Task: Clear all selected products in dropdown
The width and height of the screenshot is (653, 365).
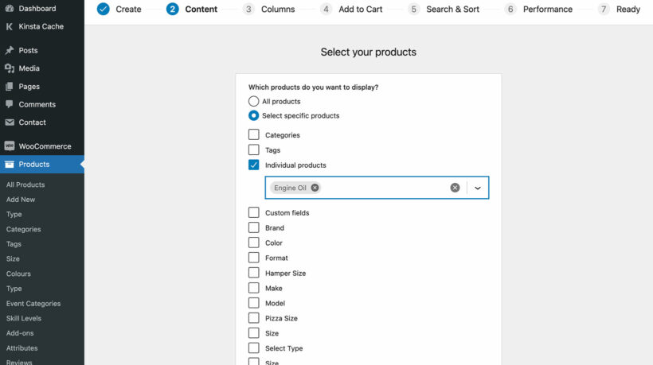Action: [455, 188]
